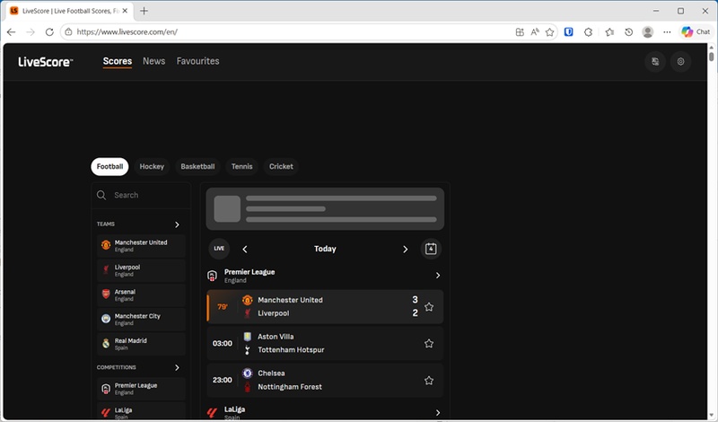Viewport: 718px width, 422px height.
Task: Add page to favorites with star icon
Action: click(x=549, y=31)
